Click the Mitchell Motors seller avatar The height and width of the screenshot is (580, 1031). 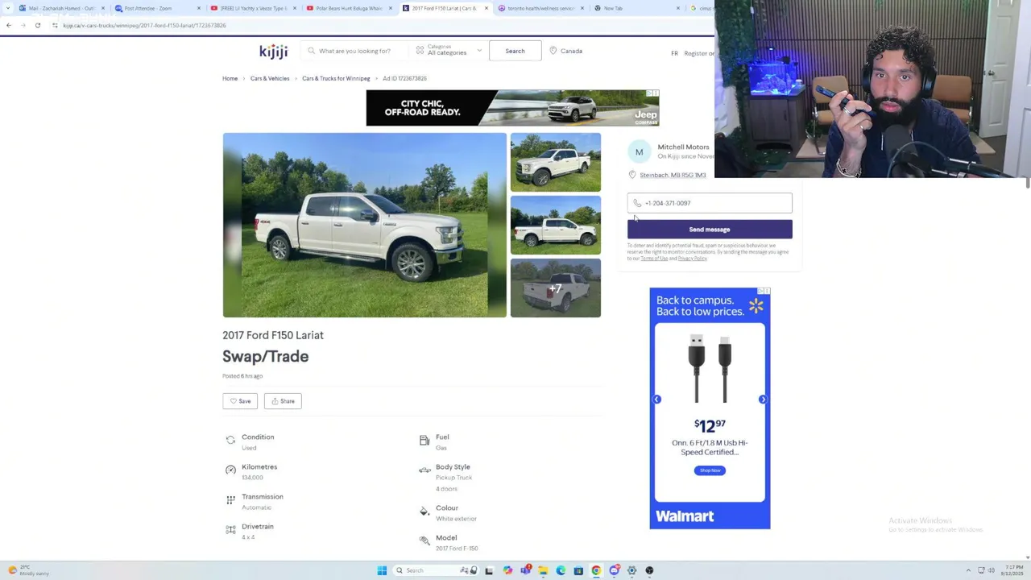pyautogui.click(x=639, y=151)
